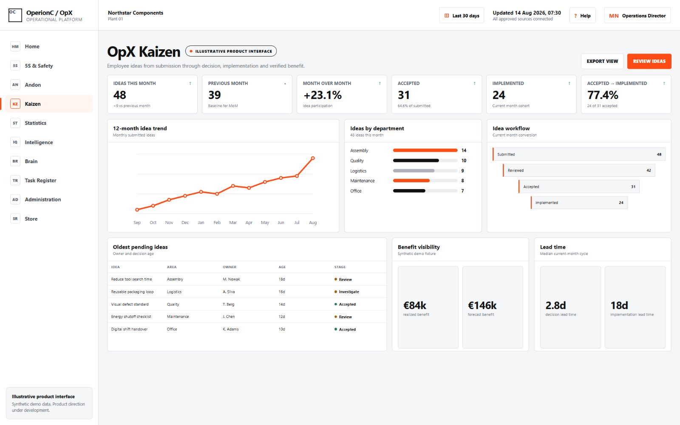Viewport: 680px width, 425px height.
Task: Select the BR Brain sidebar icon
Action: click(15, 161)
